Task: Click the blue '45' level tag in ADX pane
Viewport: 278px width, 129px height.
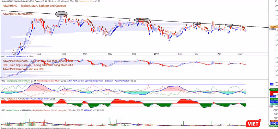Action: pyautogui.click(x=271, y=84)
